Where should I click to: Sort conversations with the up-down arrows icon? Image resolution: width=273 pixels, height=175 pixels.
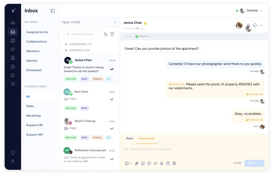pos(105,34)
